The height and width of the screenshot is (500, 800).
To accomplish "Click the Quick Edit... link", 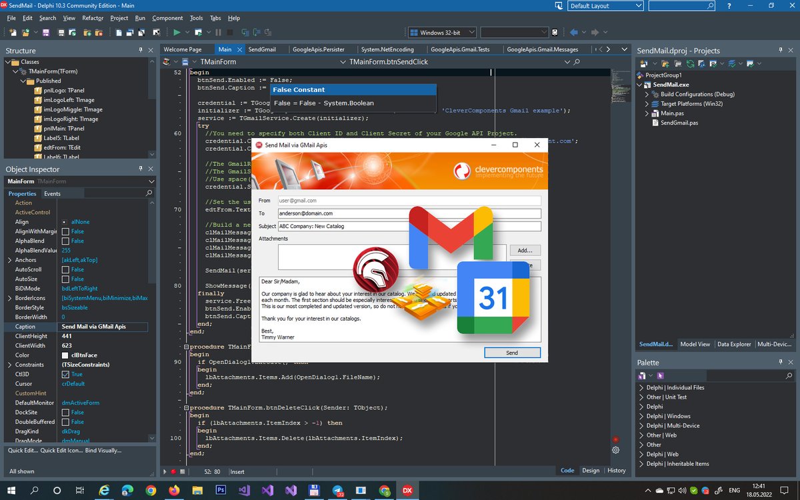I will coord(23,451).
